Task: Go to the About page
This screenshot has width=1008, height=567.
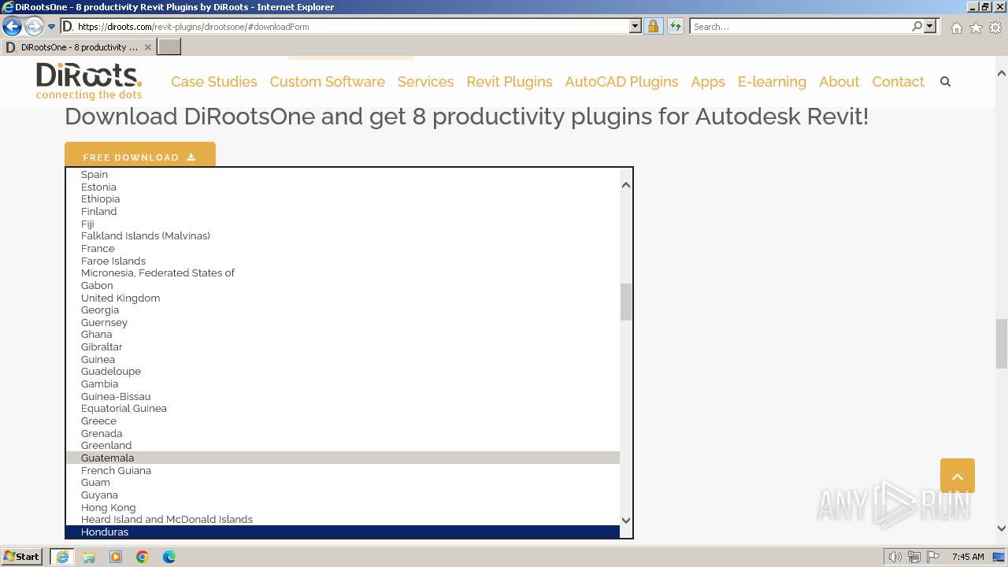Action: click(x=839, y=82)
